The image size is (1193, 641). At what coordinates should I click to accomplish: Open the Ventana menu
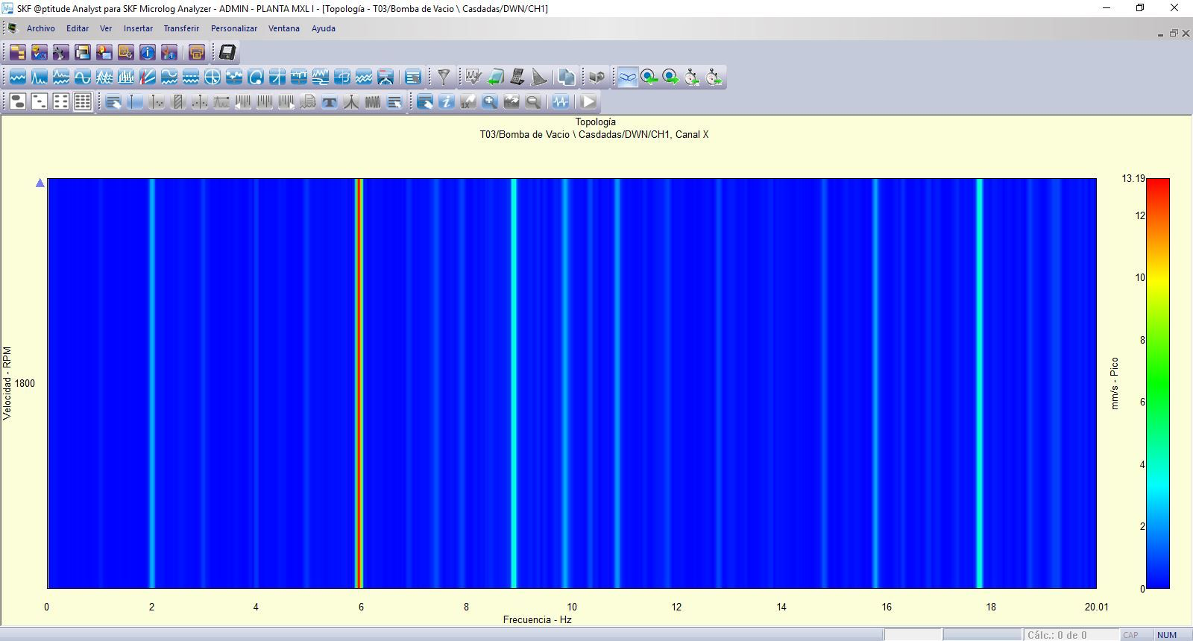pos(284,28)
